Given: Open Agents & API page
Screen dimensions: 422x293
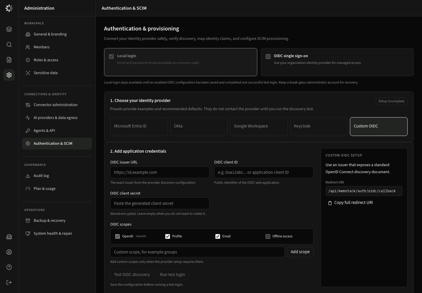Looking at the screenshot, I should pos(57,131).
